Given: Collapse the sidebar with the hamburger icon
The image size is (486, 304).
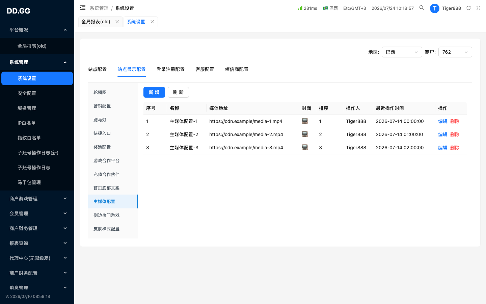Looking at the screenshot, I should 83,7.
